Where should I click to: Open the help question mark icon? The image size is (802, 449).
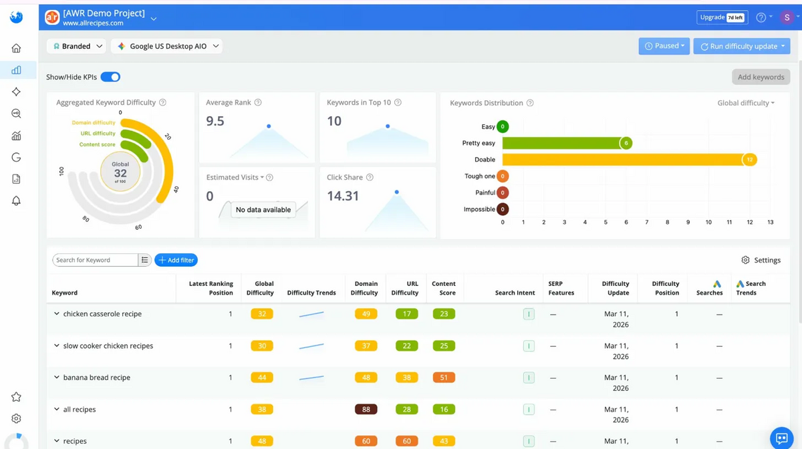coord(761,17)
